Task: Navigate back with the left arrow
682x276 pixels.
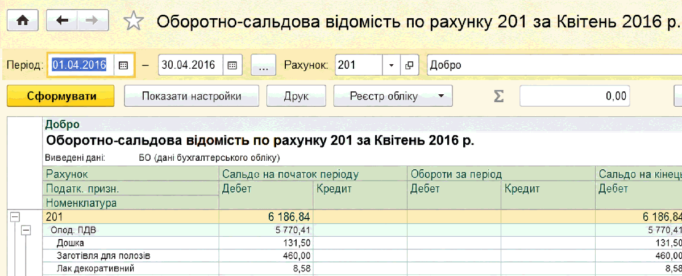Action: pos(62,20)
